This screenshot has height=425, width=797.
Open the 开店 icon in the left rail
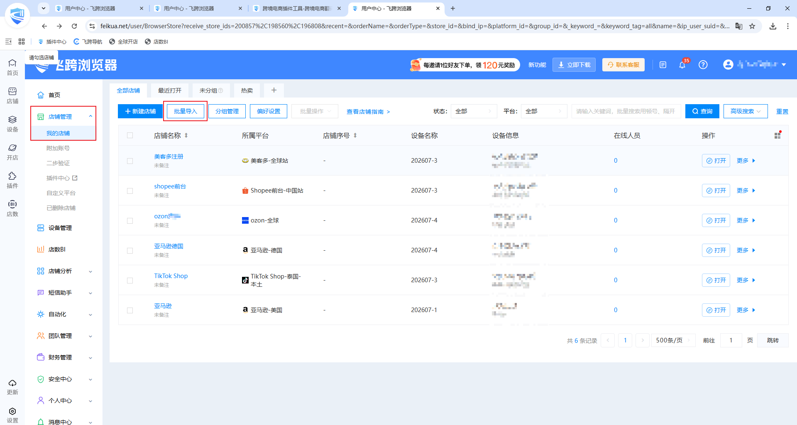[x=12, y=151]
